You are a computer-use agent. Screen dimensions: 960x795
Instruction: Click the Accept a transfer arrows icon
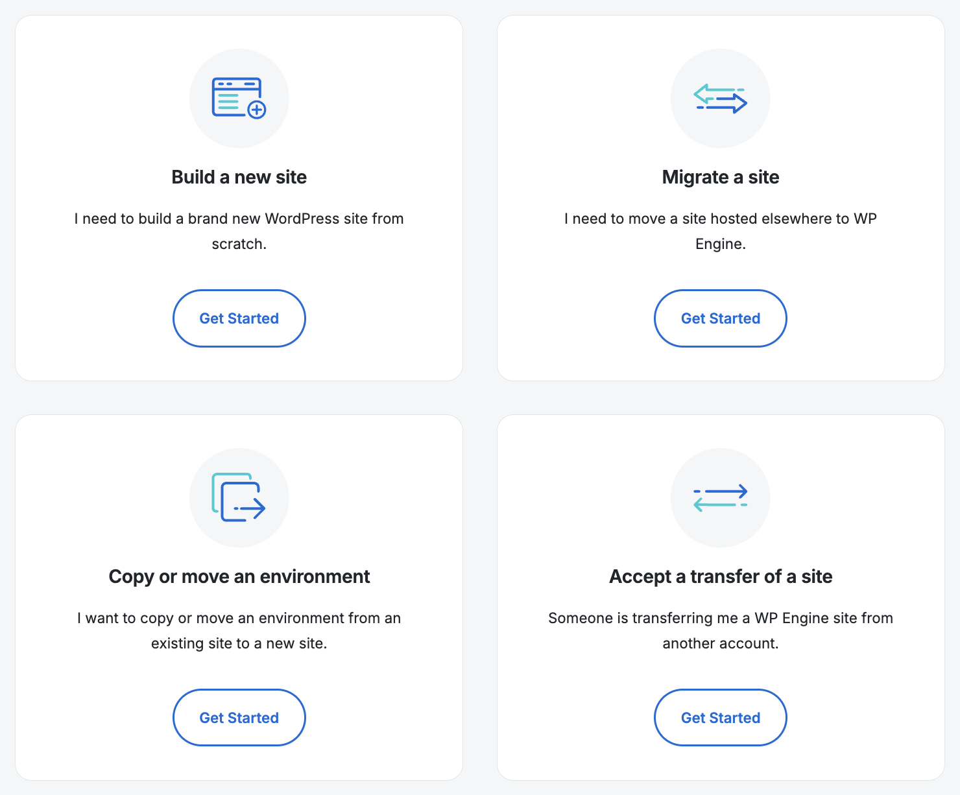[720, 498]
